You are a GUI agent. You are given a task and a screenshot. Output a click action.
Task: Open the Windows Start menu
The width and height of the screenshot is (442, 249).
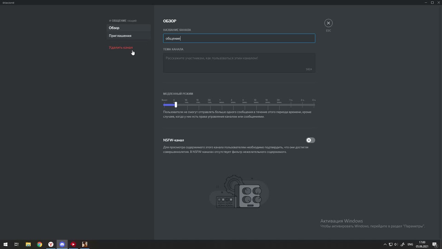(x=5, y=244)
